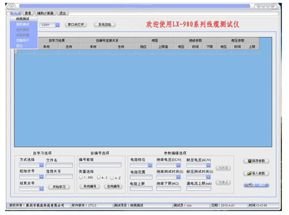Click the 绝缘参数 column group header

tap(195, 41)
